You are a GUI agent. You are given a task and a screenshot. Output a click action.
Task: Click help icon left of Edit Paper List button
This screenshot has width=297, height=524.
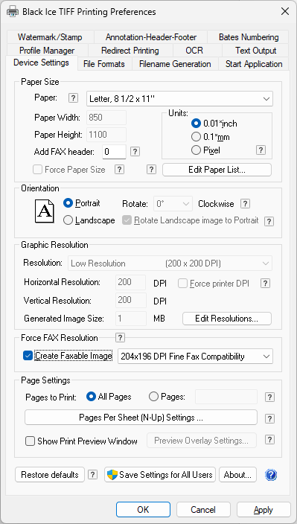151,170
